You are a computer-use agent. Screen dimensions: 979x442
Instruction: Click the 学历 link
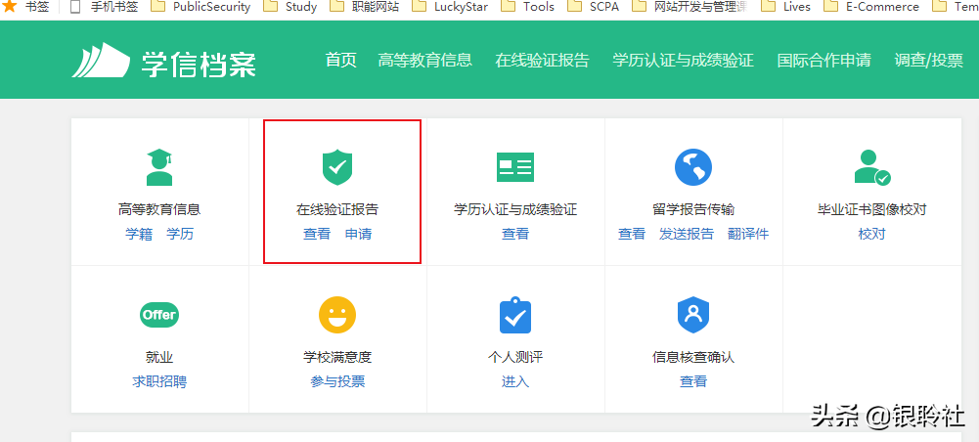(x=180, y=234)
